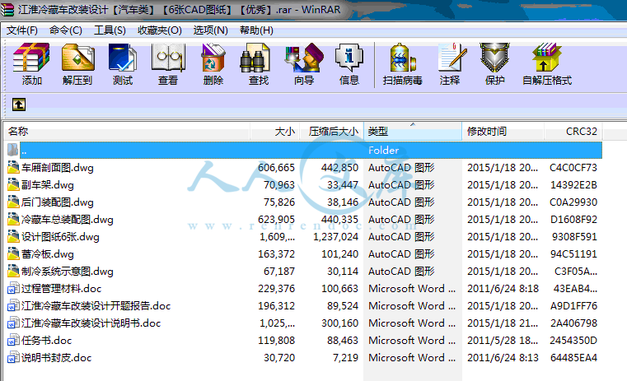Screen dimensions: 627x381
Task: Select file 设计图纸6张.dwg
Action: click(x=60, y=237)
